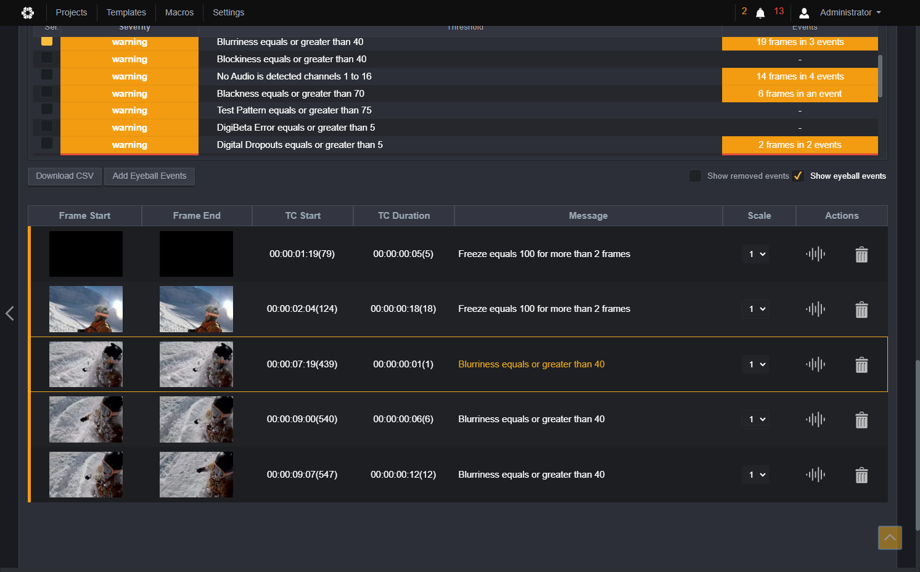The image size is (920, 572).
Task: Click the Add Eyeball Events button
Action: click(x=149, y=176)
